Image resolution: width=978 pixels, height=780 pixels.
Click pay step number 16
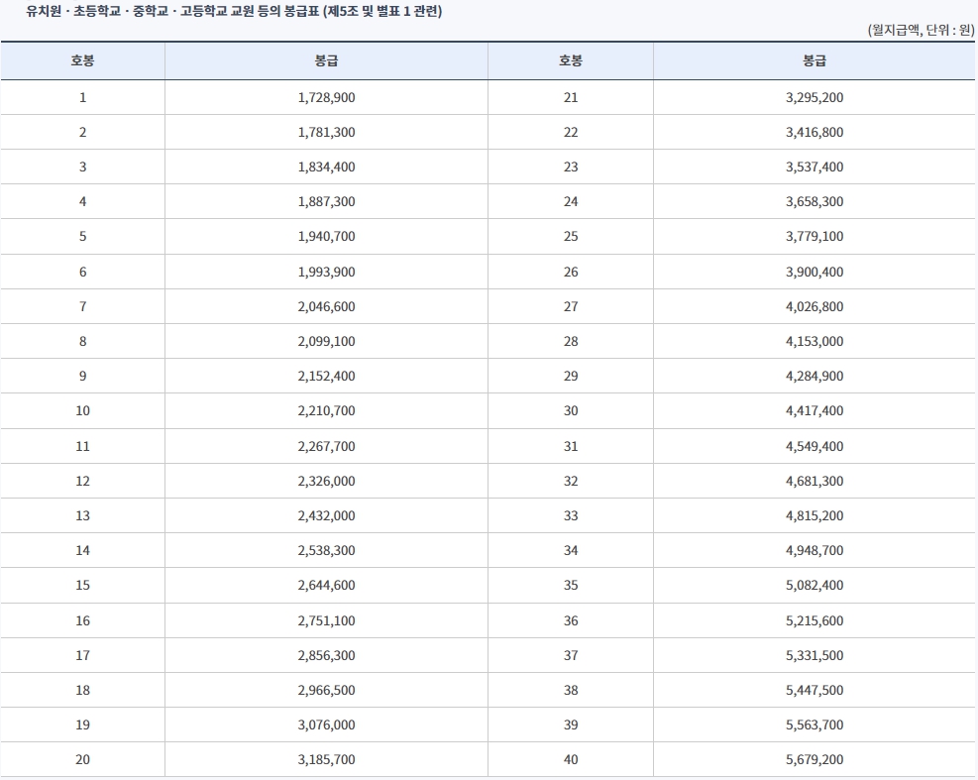82,620
